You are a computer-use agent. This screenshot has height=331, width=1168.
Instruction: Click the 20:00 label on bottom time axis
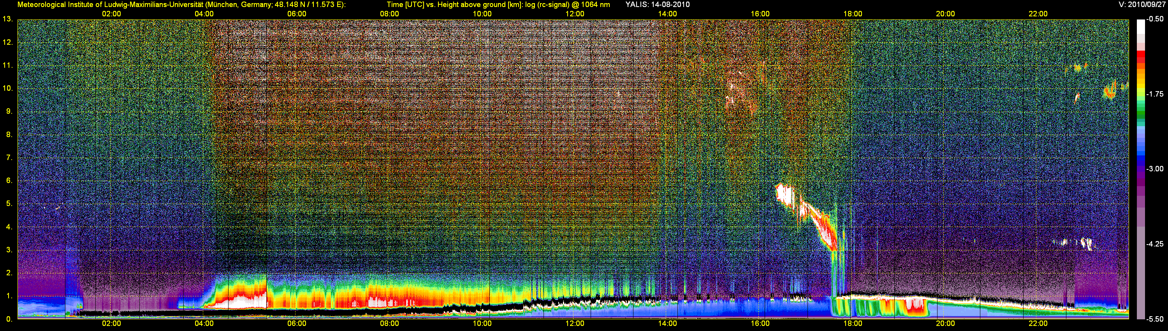click(945, 324)
